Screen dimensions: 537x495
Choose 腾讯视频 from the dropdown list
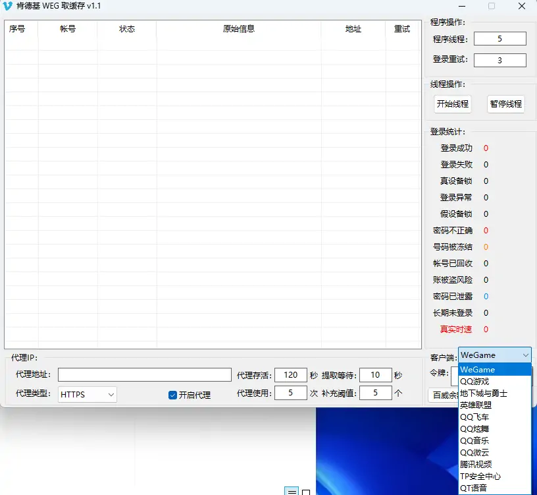(494, 465)
